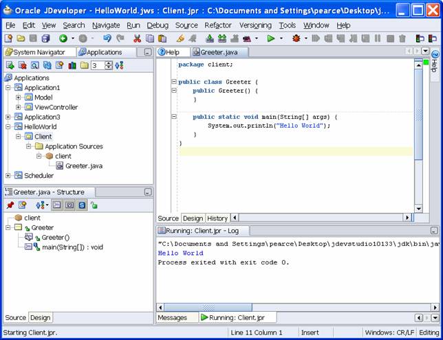Switch to editor Design tab
Screen dimensions: 443x340
193,218
